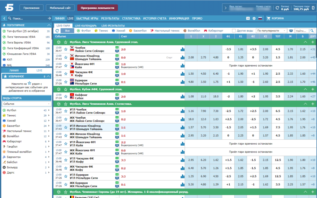Click the Программа лояльности button

98,8
